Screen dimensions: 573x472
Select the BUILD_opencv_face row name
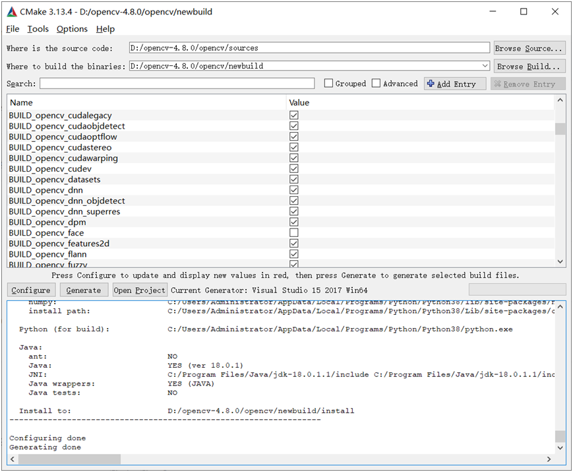pyautogui.click(x=46, y=233)
